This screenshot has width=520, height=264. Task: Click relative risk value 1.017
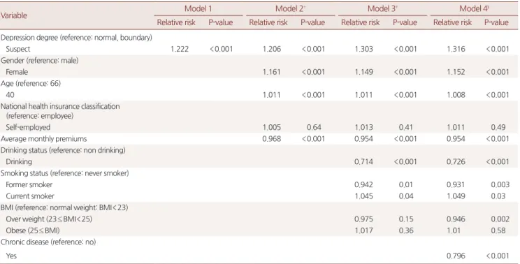point(364,230)
